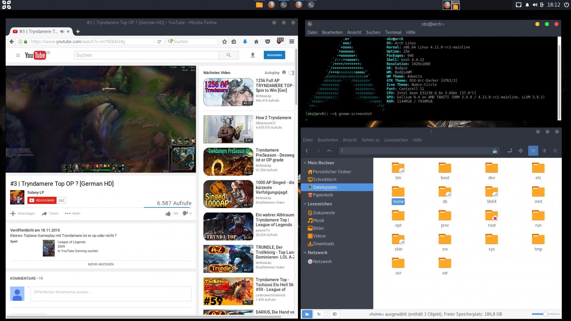Switch file manager to list view
Image resolution: width=571 pixels, height=321 pixels.
544,151
